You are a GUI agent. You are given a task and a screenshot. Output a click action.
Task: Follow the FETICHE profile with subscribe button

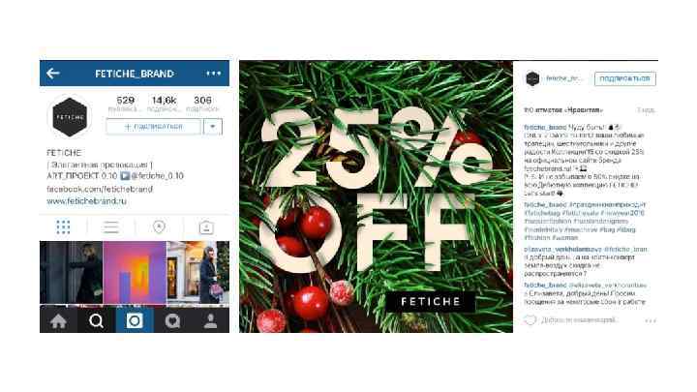[x=154, y=127]
